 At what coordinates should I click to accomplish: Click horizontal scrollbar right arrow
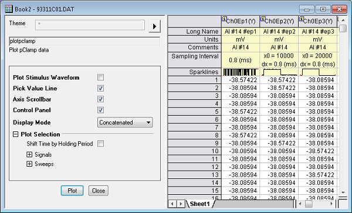tap(332, 204)
